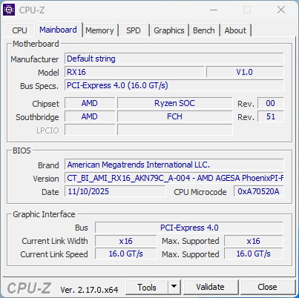Image resolution: width=299 pixels, height=298 pixels.
Task: Click the CPU Microcode value 0xA70520A
Action: pos(259,191)
